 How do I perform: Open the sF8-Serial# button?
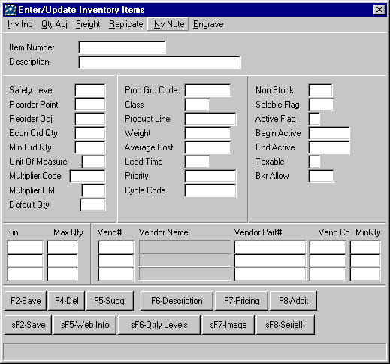tap(286, 325)
